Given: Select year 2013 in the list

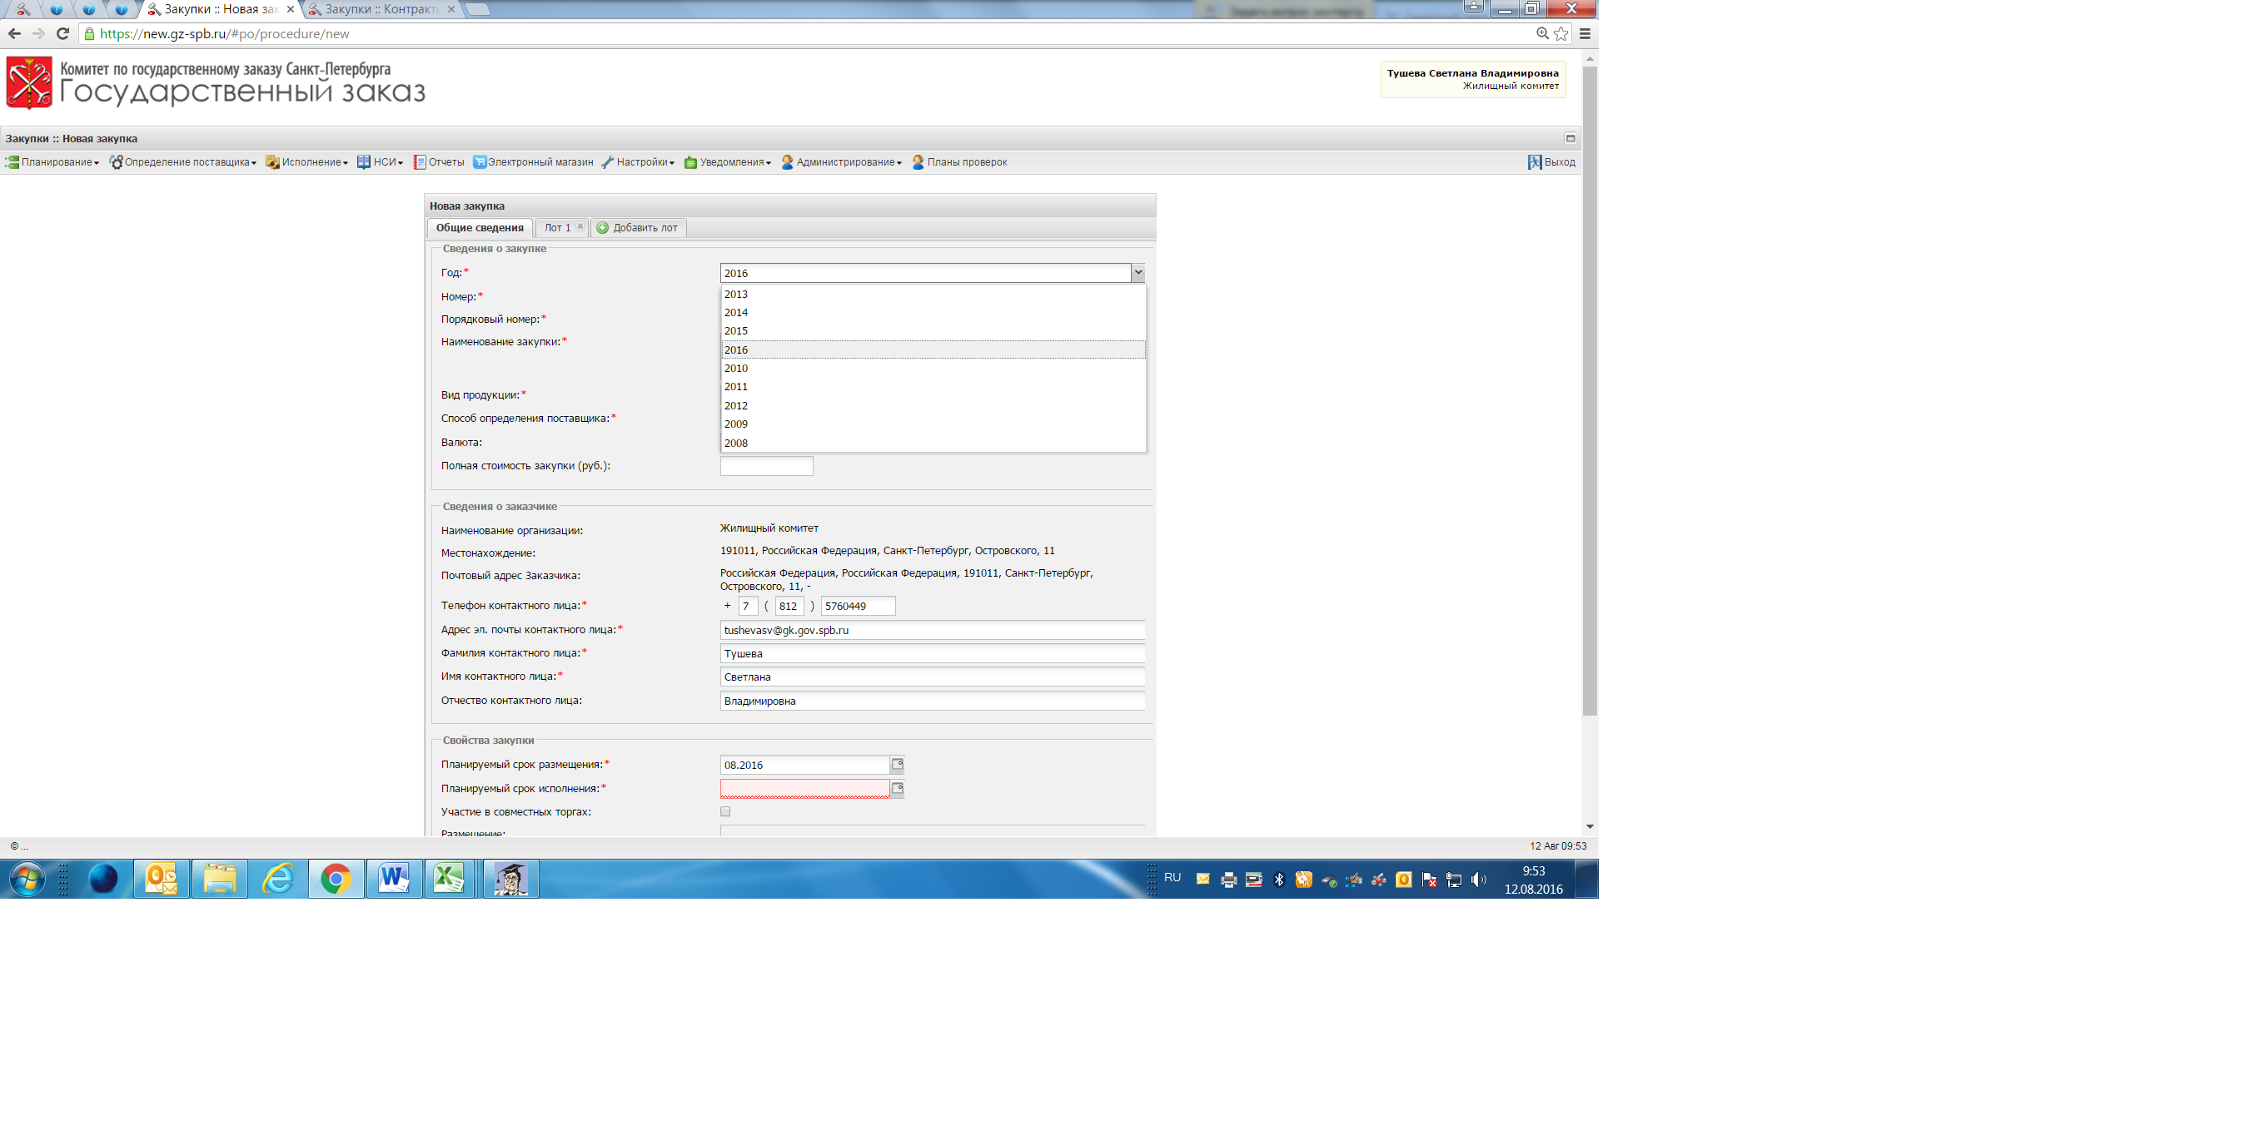Looking at the screenshot, I should coord(933,294).
